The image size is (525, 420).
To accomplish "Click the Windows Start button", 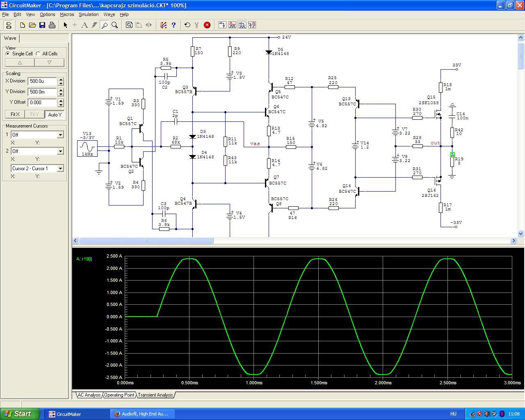I will pyautogui.click(x=20, y=414).
